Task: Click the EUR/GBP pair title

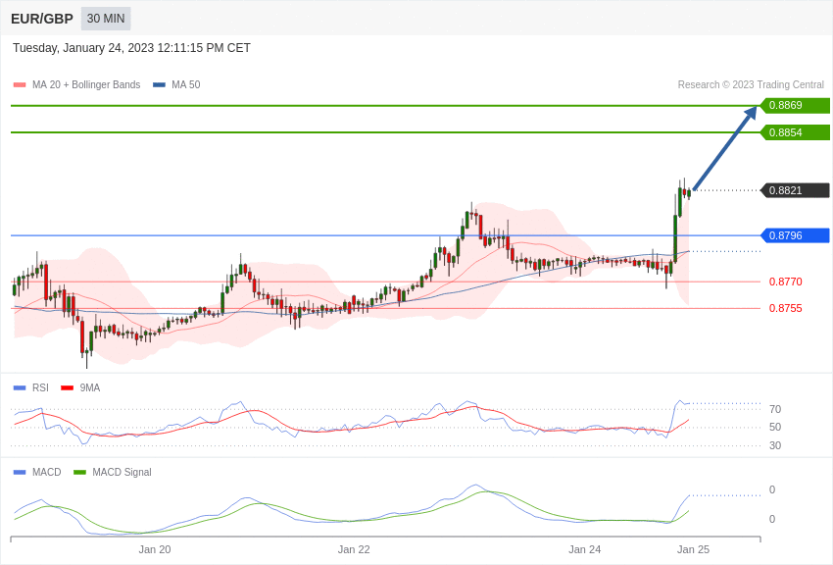Action: coord(42,19)
